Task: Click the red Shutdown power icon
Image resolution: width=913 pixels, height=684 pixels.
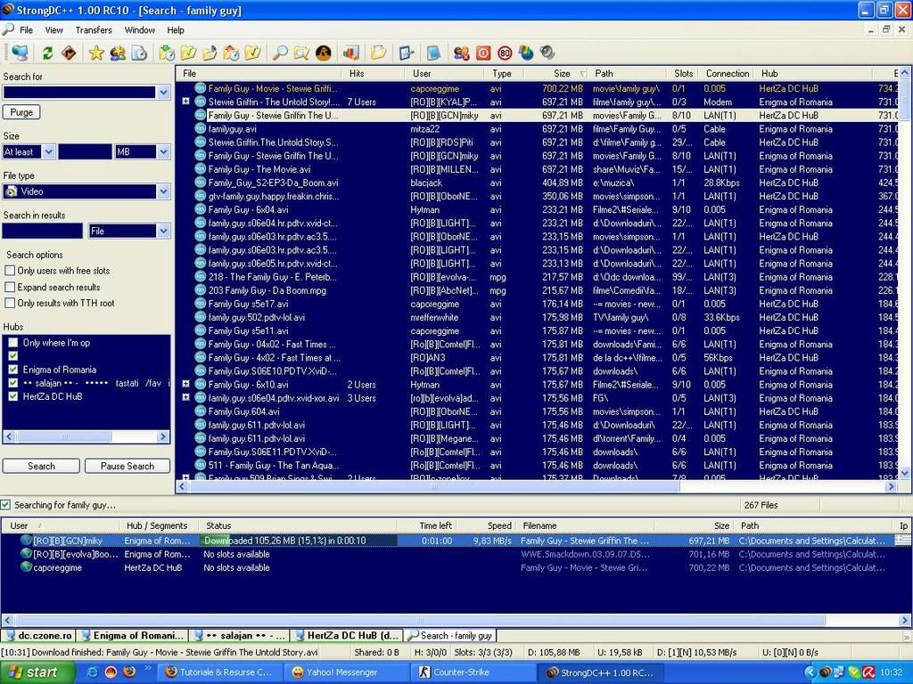Action: coord(483,53)
